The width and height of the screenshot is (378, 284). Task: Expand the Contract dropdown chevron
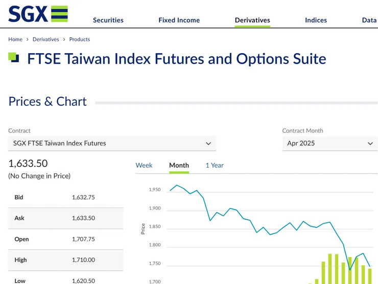[208, 144]
